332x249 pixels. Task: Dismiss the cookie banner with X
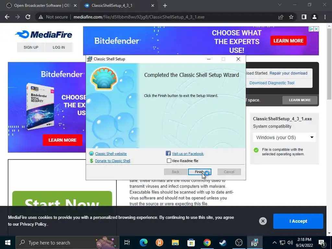tap(263, 221)
